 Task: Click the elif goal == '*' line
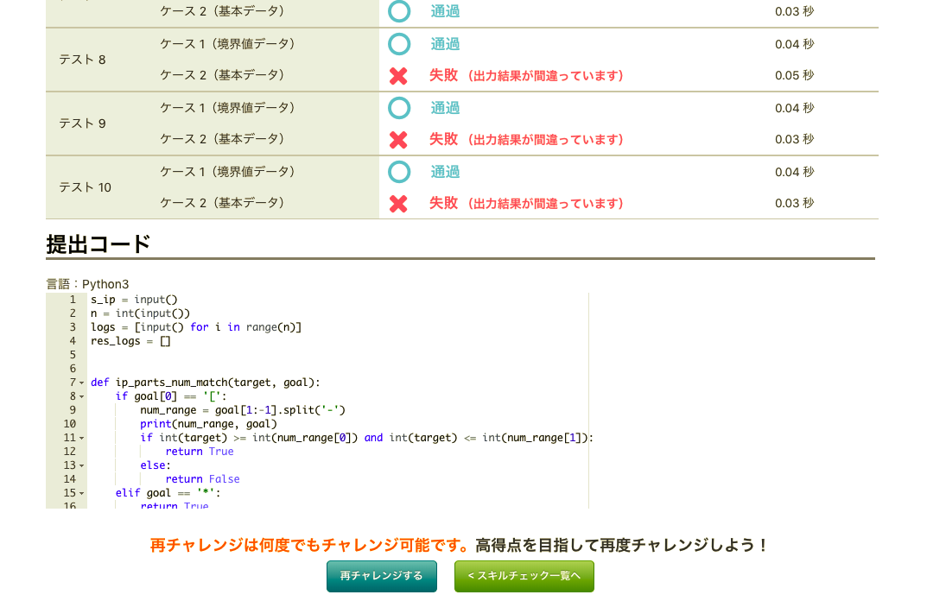[168, 493]
